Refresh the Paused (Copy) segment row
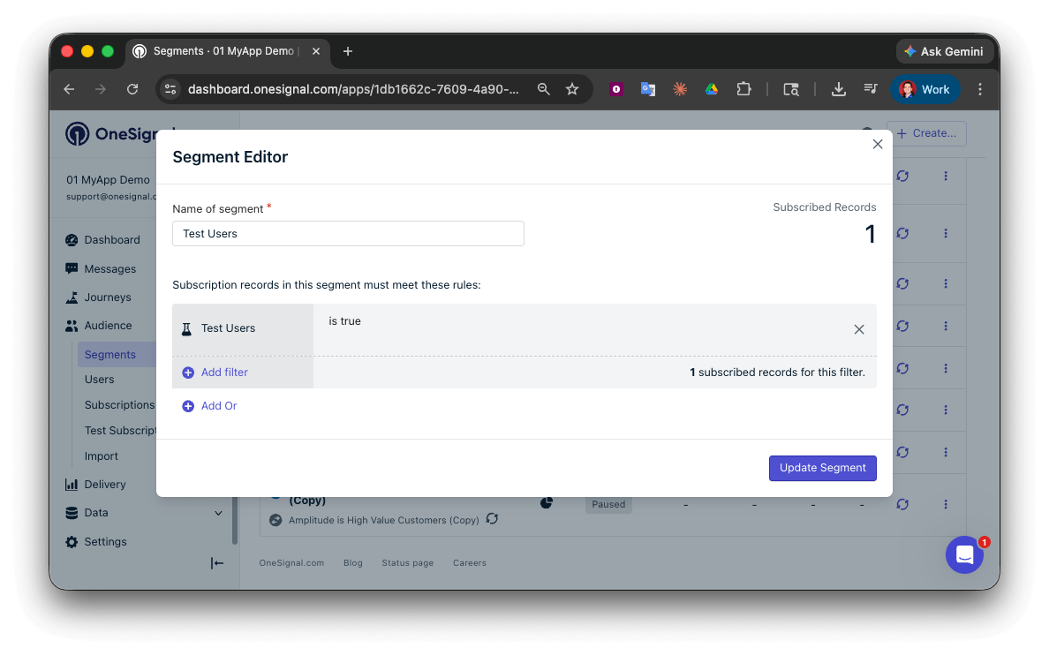Viewport: 1049px width, 655px height. click(902, 504)
